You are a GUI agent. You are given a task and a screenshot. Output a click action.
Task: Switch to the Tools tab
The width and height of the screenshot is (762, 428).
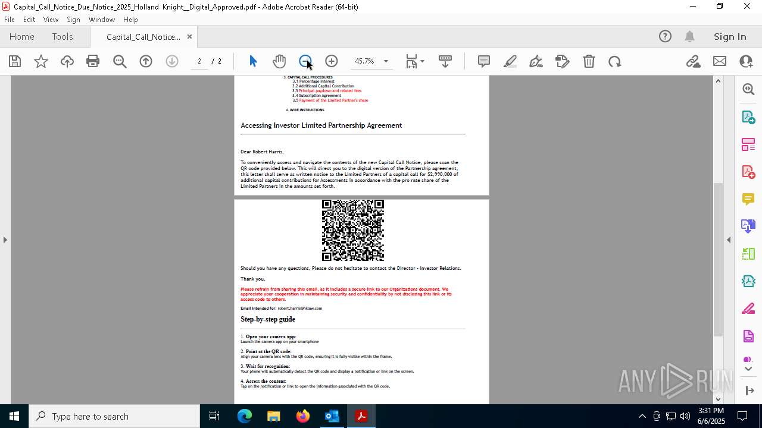63,37
